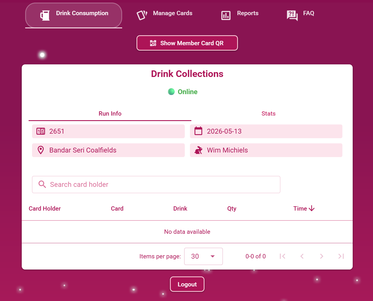Screen dimensions: 373x301
Task: Click the question chat icon beside FAQ
Action: (x=292, y=15)
